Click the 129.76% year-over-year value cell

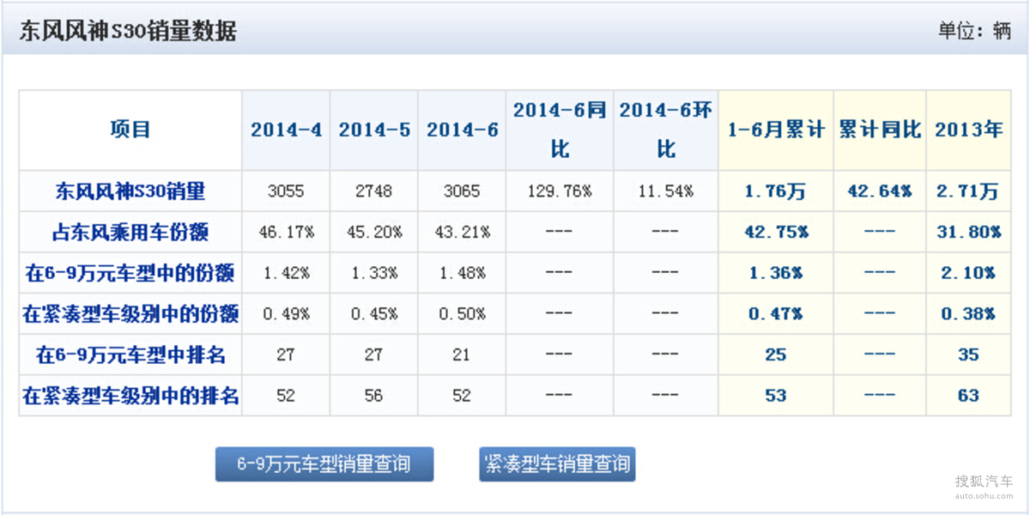560,191
